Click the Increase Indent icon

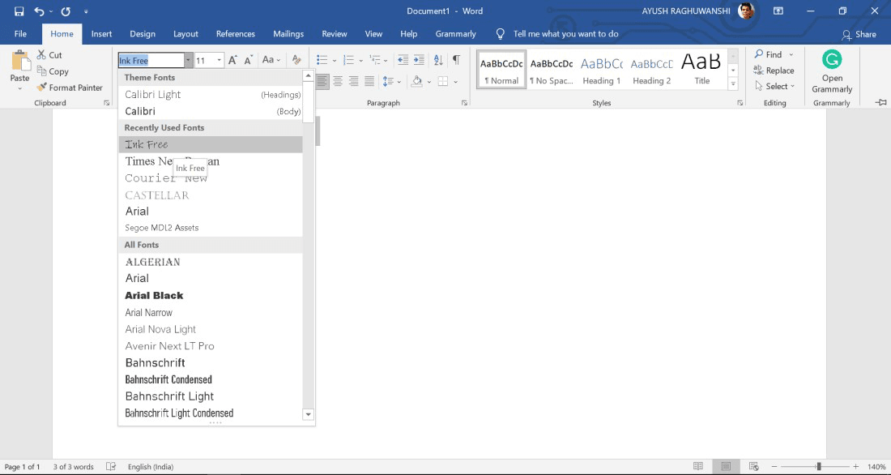(x=419, y=60)
